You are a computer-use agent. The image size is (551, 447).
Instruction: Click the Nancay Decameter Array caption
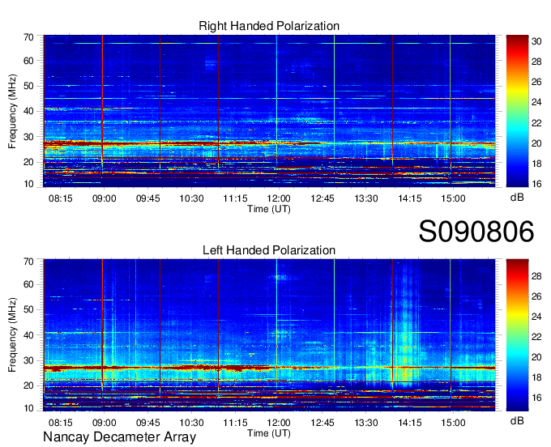(x=119, y=436)
